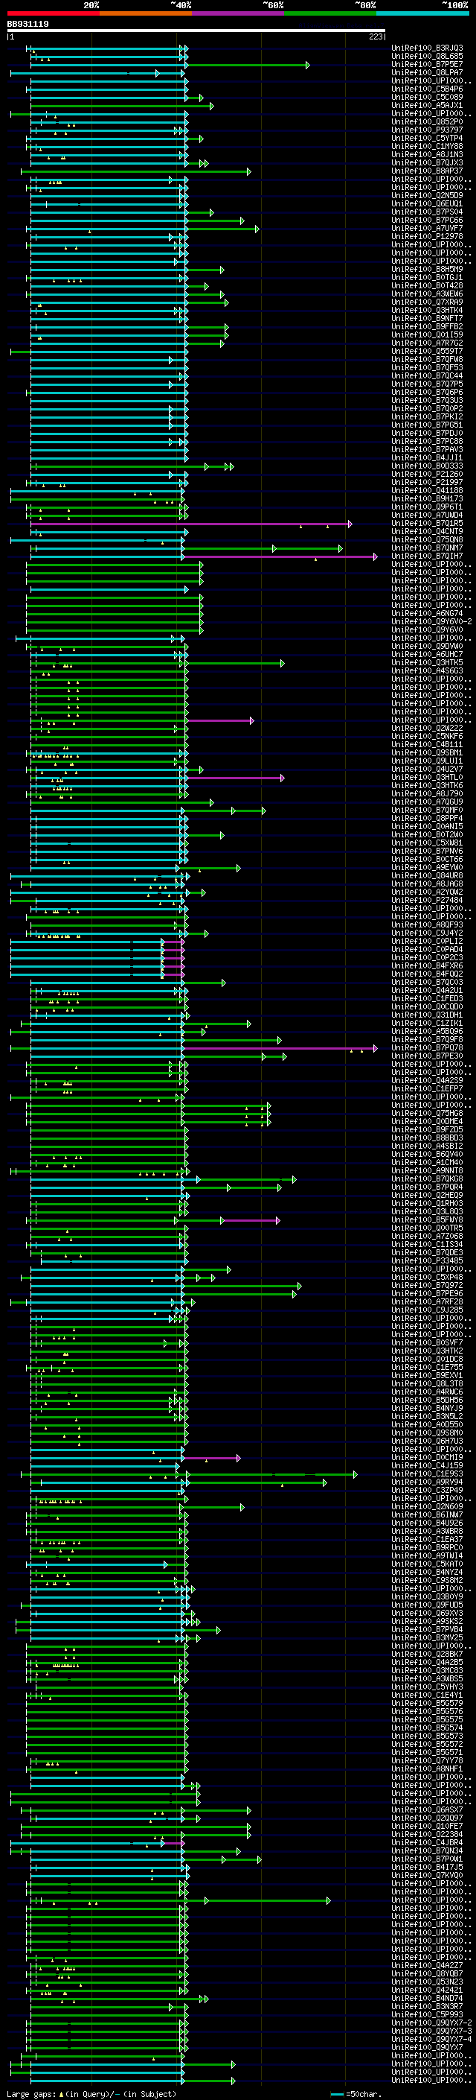This screenshot has width=476, height=2100.
Task: Select the UniRef100_C0PAD4 label
Action: (x=427, y=949)
